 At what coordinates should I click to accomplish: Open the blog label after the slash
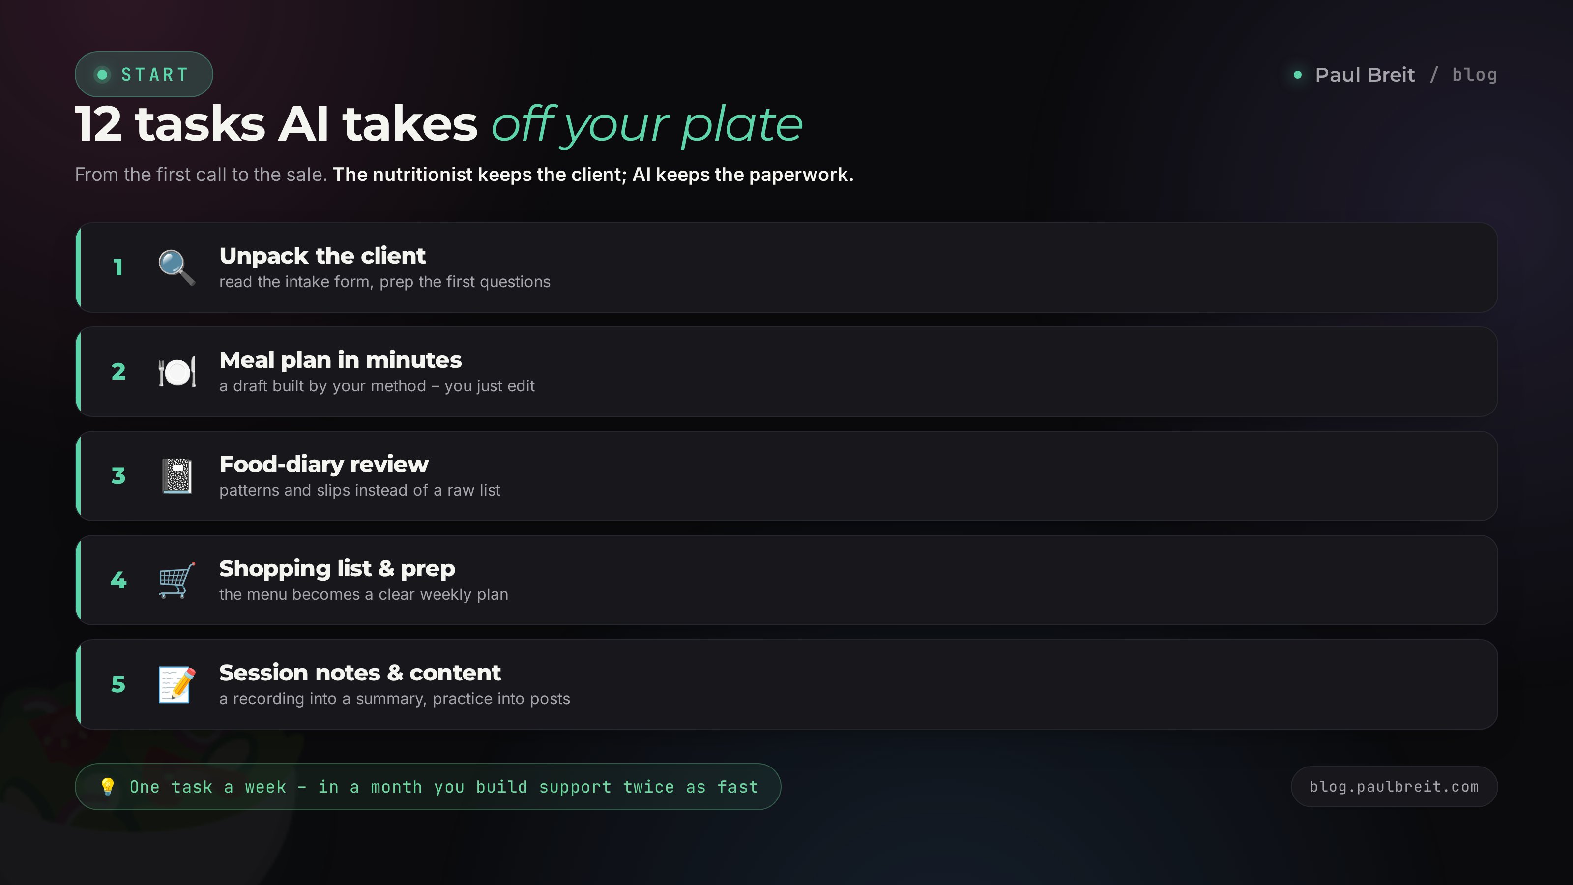tap(1474, 75)
